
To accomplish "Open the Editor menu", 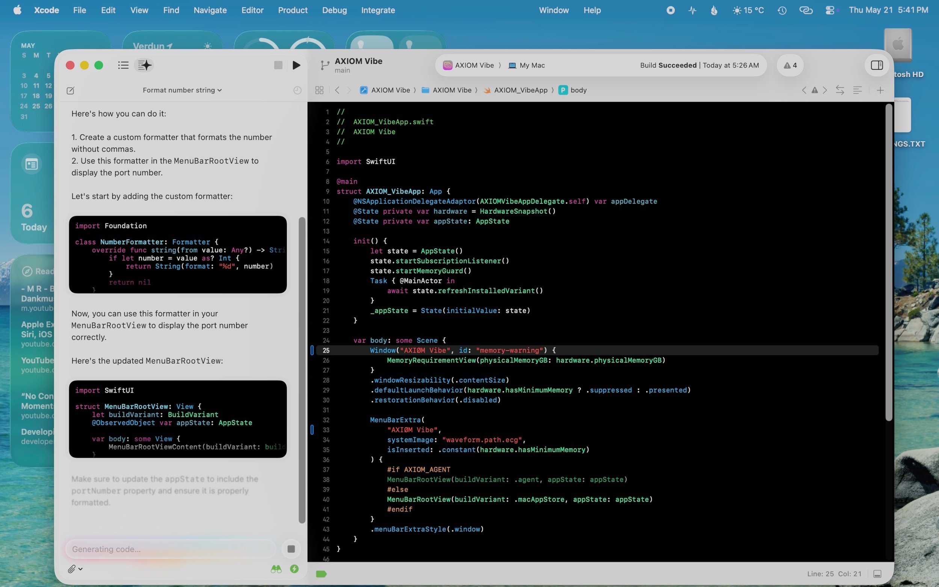I will click(252, 10).
